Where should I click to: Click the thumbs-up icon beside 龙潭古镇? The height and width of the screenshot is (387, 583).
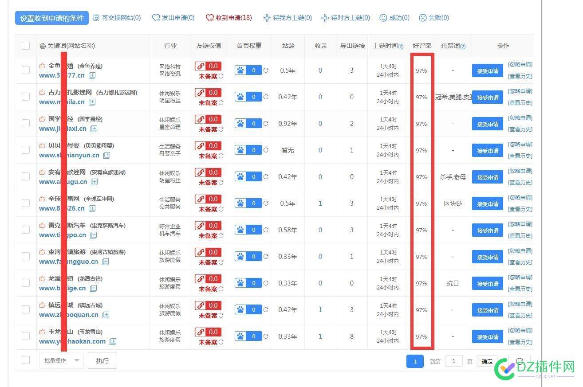pos(42,278)
